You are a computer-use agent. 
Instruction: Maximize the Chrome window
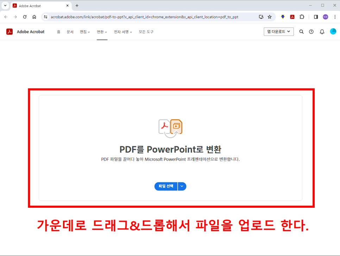(x=323, y=5)
